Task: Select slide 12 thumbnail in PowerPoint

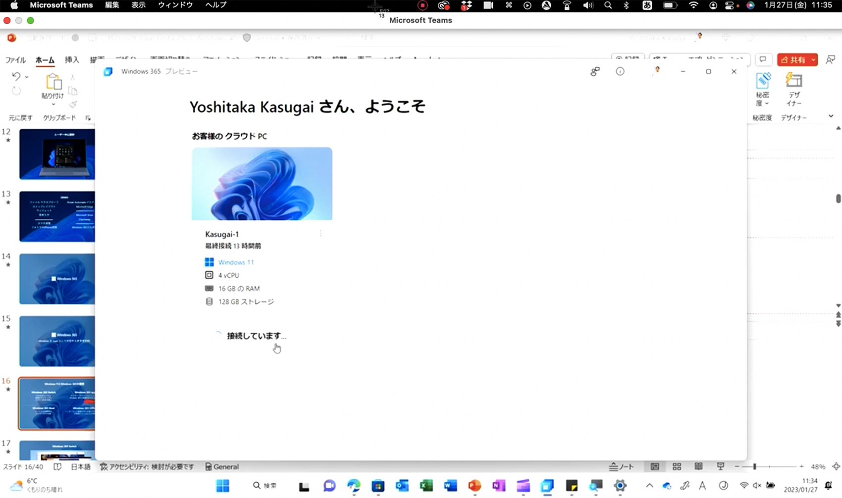Action: click(x=57, y=154)
